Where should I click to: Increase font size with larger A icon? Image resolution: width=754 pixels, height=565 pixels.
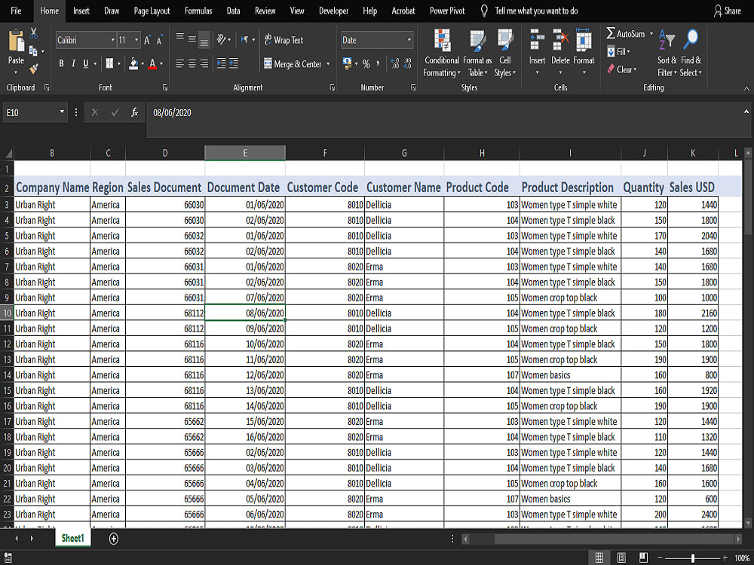click(147, 40)
